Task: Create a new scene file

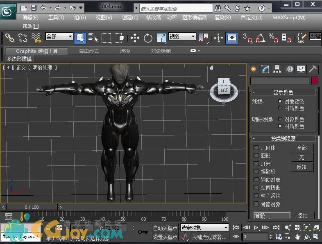Action: click(x=24, y=8)
